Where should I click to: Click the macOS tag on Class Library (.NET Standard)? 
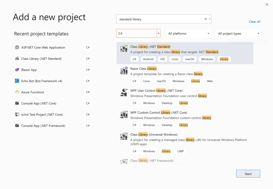[190, 59]
